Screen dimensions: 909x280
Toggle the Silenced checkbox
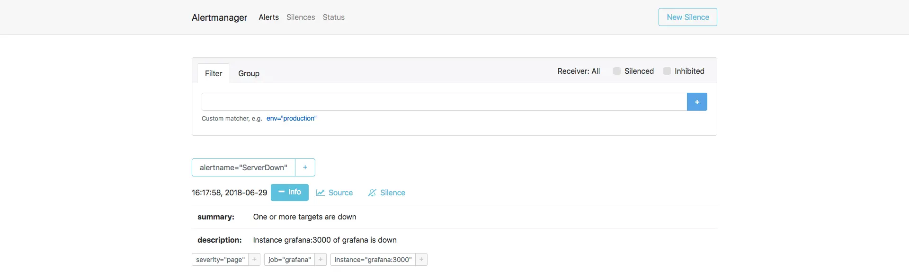coord(617,71)
